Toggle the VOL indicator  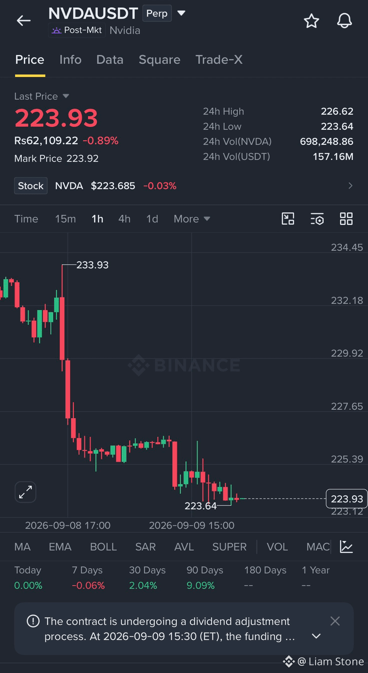coord(277,546)
